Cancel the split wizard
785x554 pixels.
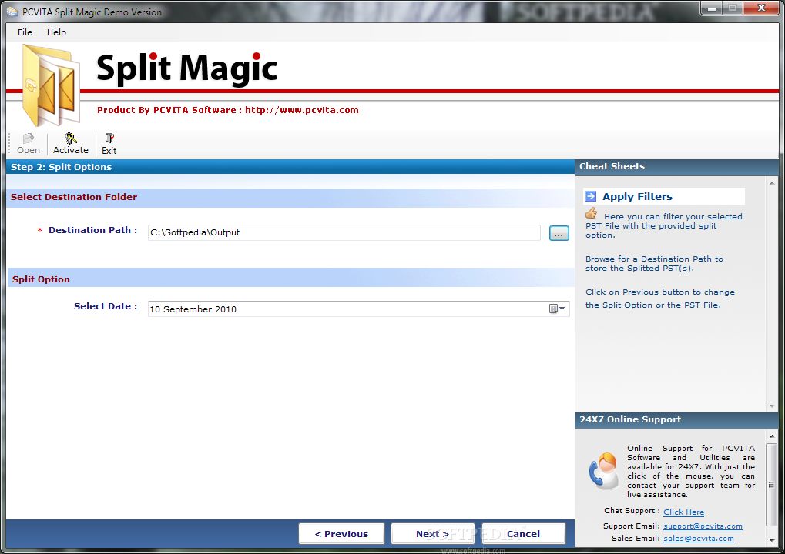[x=524, y=533]
